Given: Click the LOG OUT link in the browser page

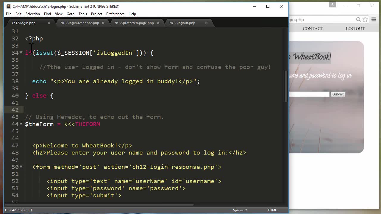Looking at the screenshot, I should [355, 29].
